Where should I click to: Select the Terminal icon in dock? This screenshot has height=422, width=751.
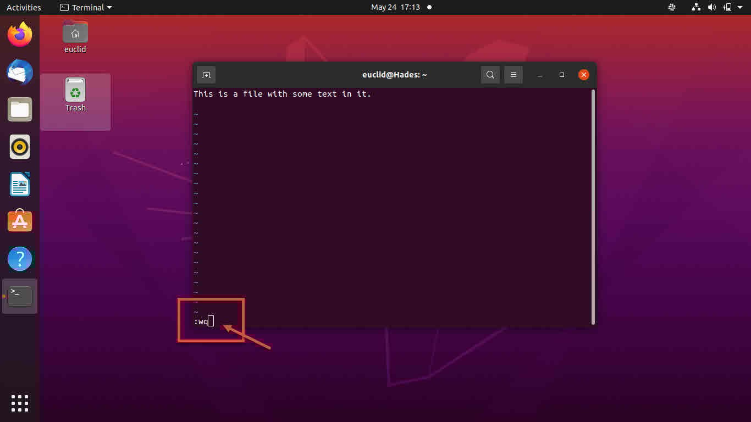(x=20, y=296)
